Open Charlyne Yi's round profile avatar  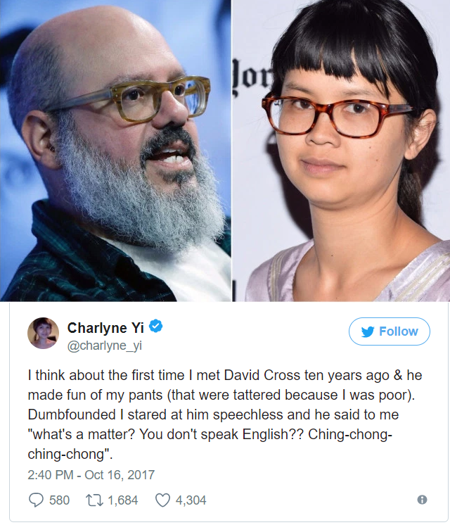tap(43, 333)
